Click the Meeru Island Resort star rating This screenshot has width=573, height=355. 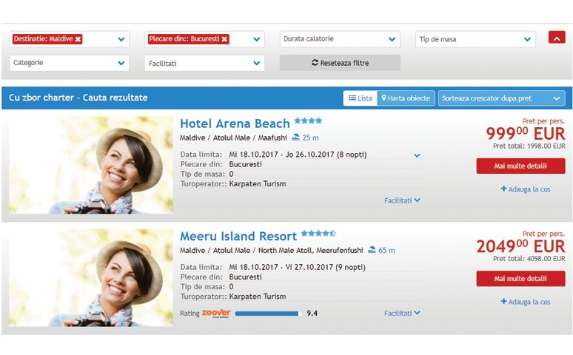pyautogui.click(x=318, y=234)
